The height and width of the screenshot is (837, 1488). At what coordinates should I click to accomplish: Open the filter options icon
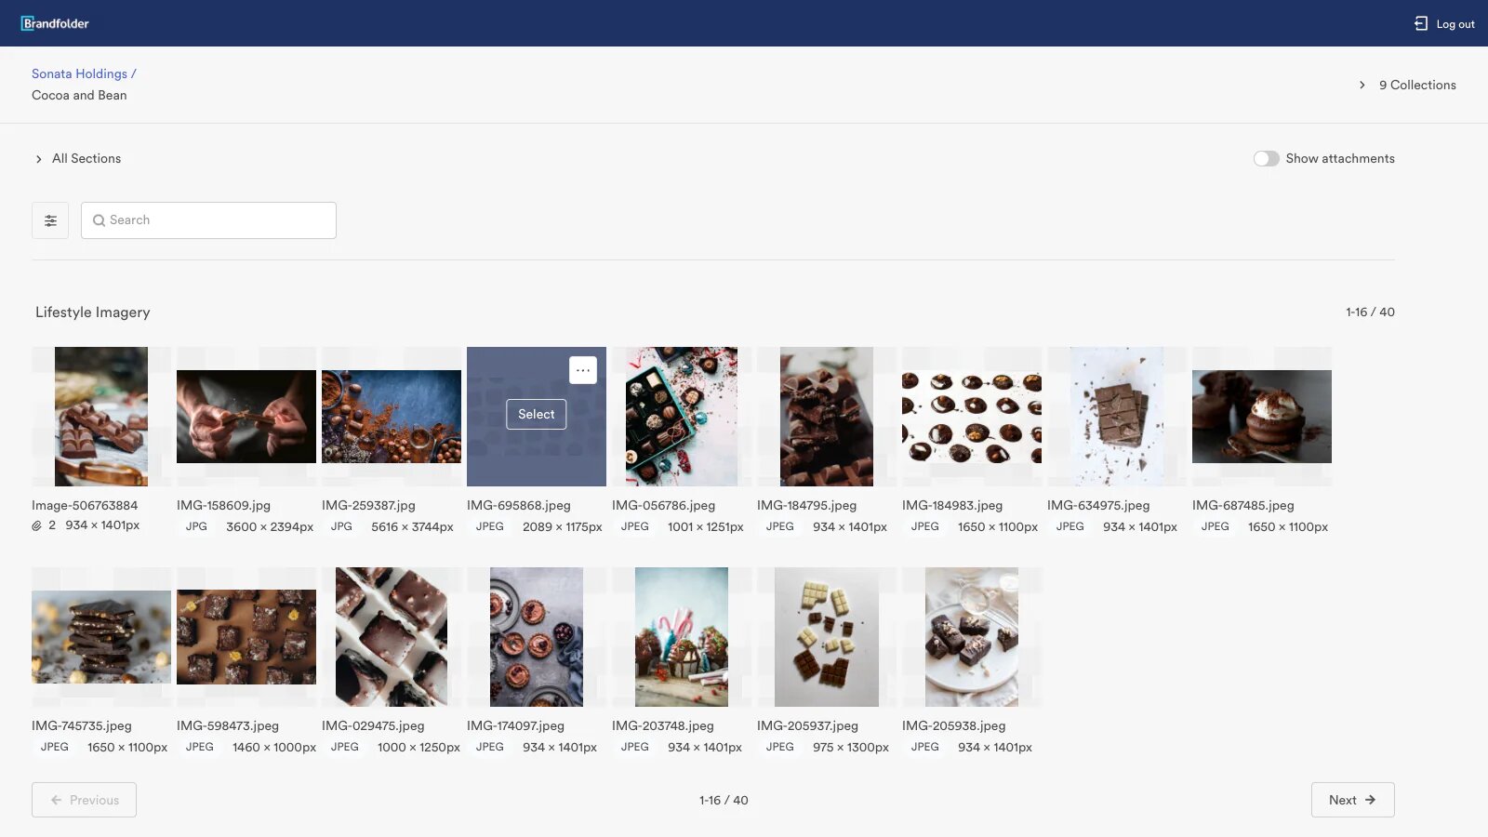[50, 220]
